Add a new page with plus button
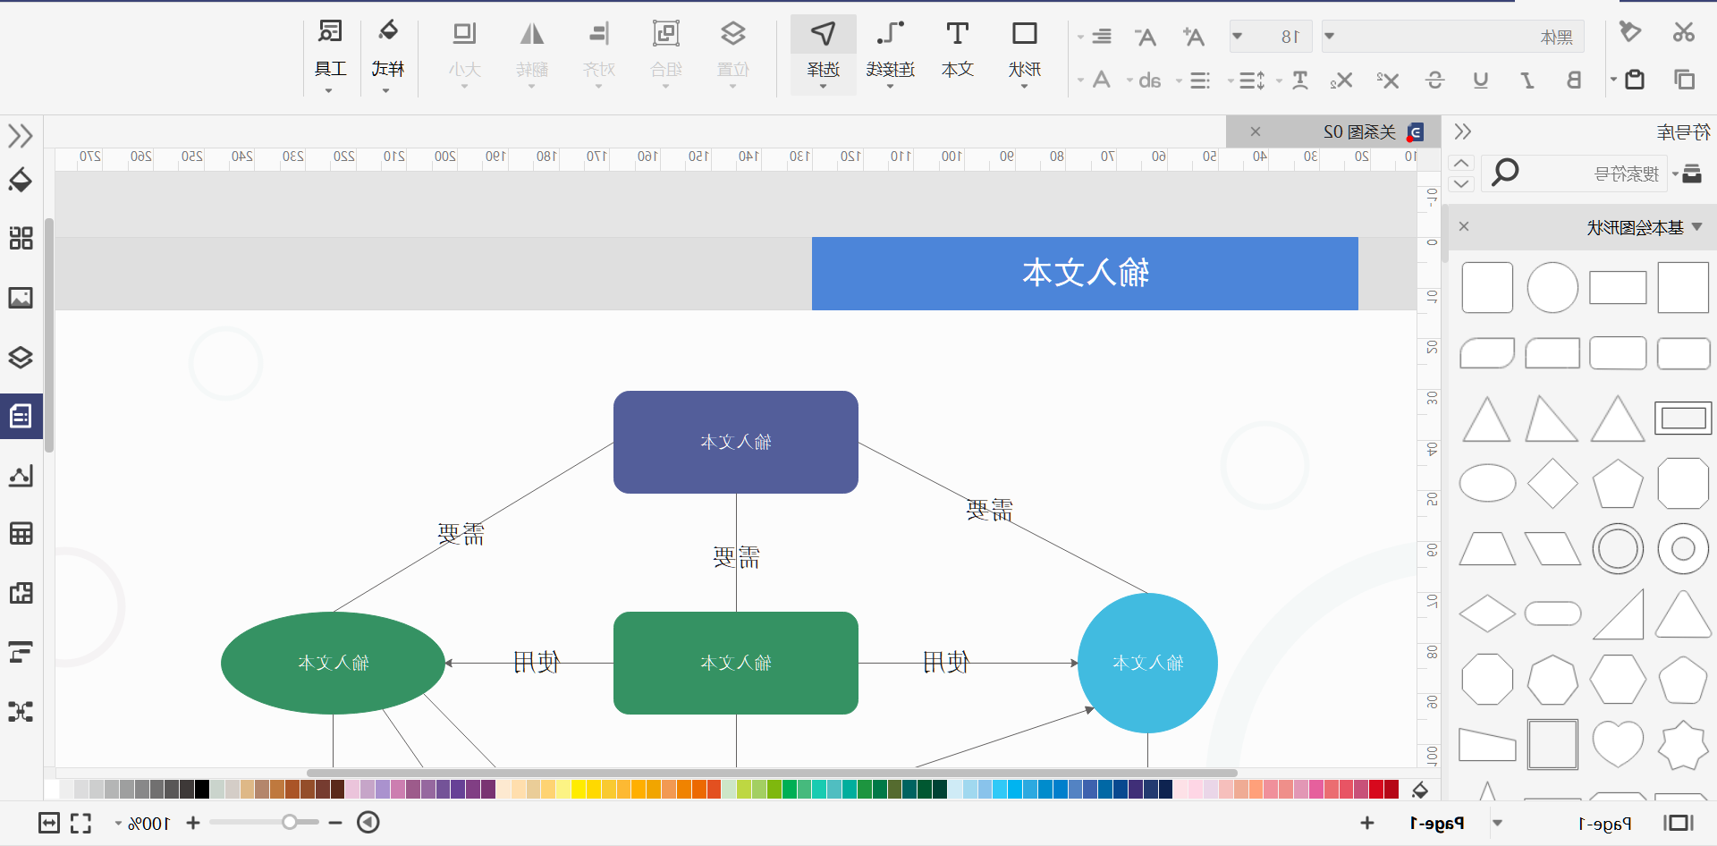1717x846 pixels. [1367, 823]
